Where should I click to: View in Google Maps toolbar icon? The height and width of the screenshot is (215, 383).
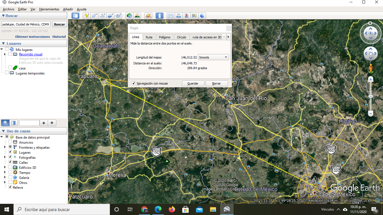coord(194,16)
